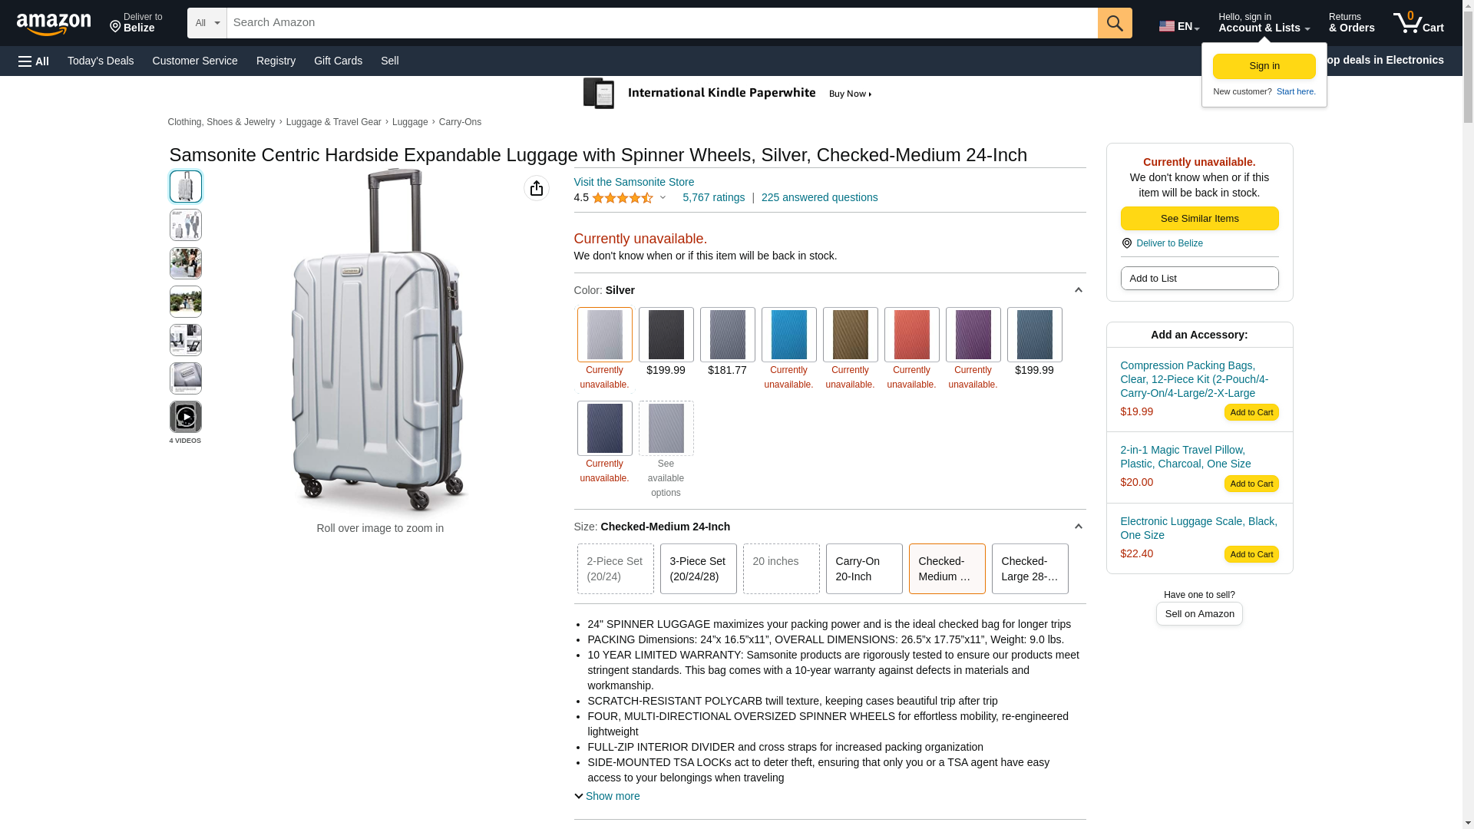Viewport: 1474px width, 829px height.
Task: Click in the Search Amazon field
Action: pyautogui.click(x=662, y=23)
